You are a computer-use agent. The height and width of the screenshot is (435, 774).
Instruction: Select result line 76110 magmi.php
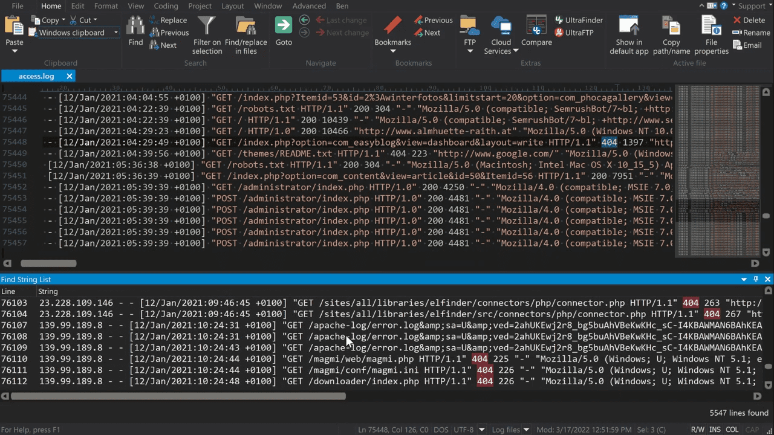point(381,359)
